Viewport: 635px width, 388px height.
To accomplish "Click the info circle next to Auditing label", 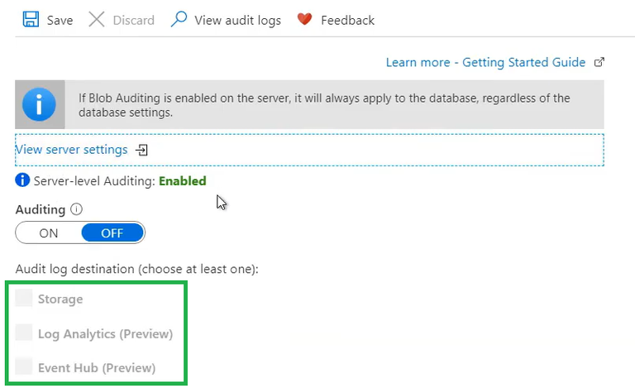I will [x=77, y=210].
